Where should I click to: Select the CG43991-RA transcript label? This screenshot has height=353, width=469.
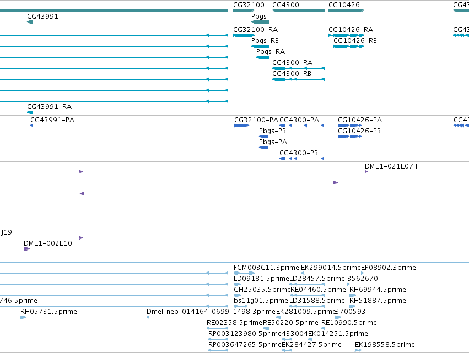tap(50, 107)
